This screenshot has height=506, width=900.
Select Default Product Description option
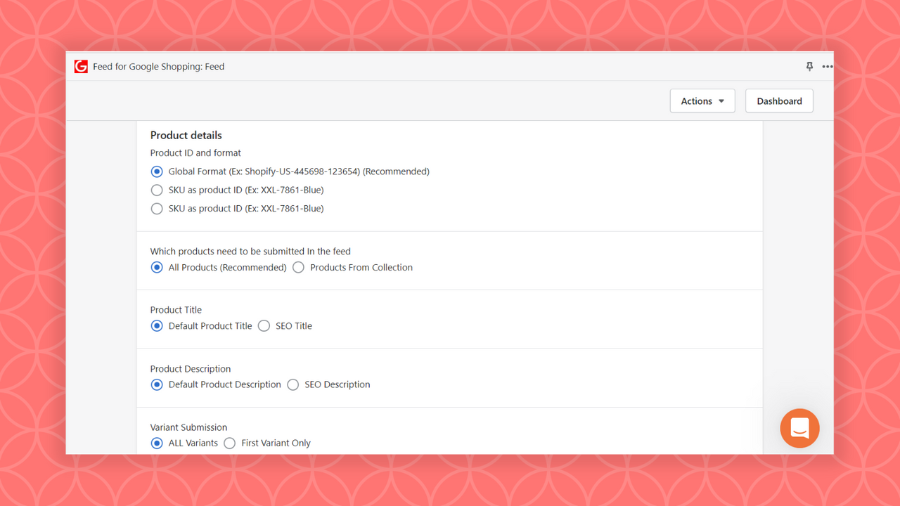[157, 384]
